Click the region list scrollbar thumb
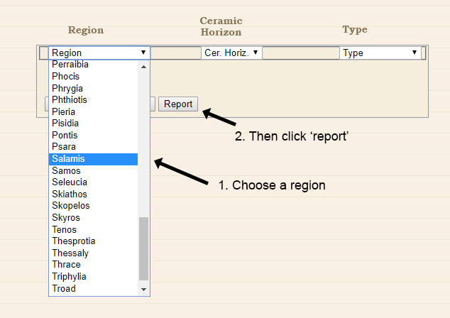Viewport: 450px width, 318px height. point(143,248)
